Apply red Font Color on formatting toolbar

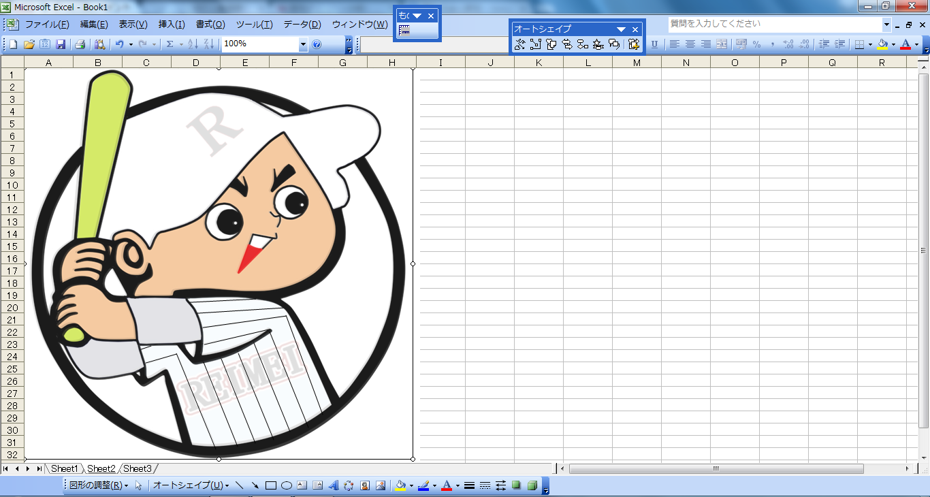tap(905, 44)
